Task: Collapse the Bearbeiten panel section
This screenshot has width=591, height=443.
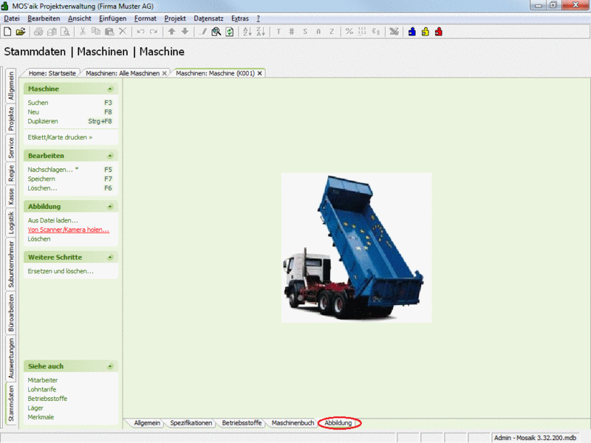Action: click(x=110, y=156)
